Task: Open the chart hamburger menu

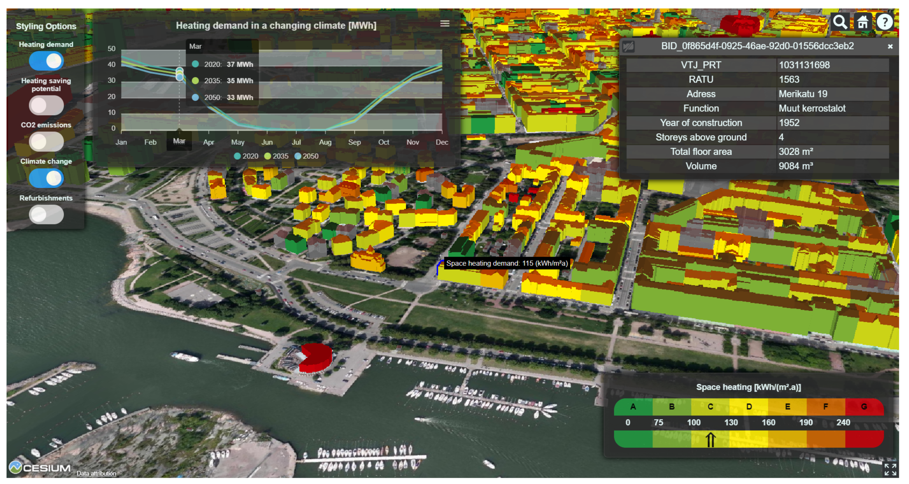Action: point(444,24)
